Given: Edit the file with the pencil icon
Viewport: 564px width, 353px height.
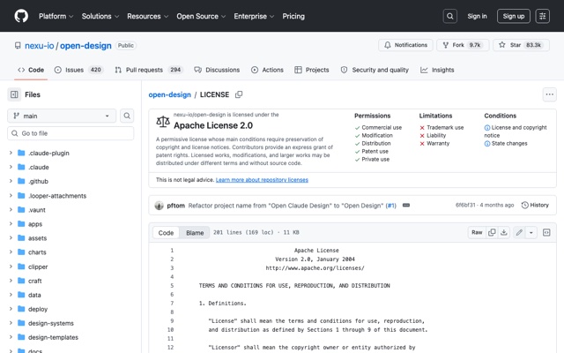Looking at the screenshot, I should 519,232.
